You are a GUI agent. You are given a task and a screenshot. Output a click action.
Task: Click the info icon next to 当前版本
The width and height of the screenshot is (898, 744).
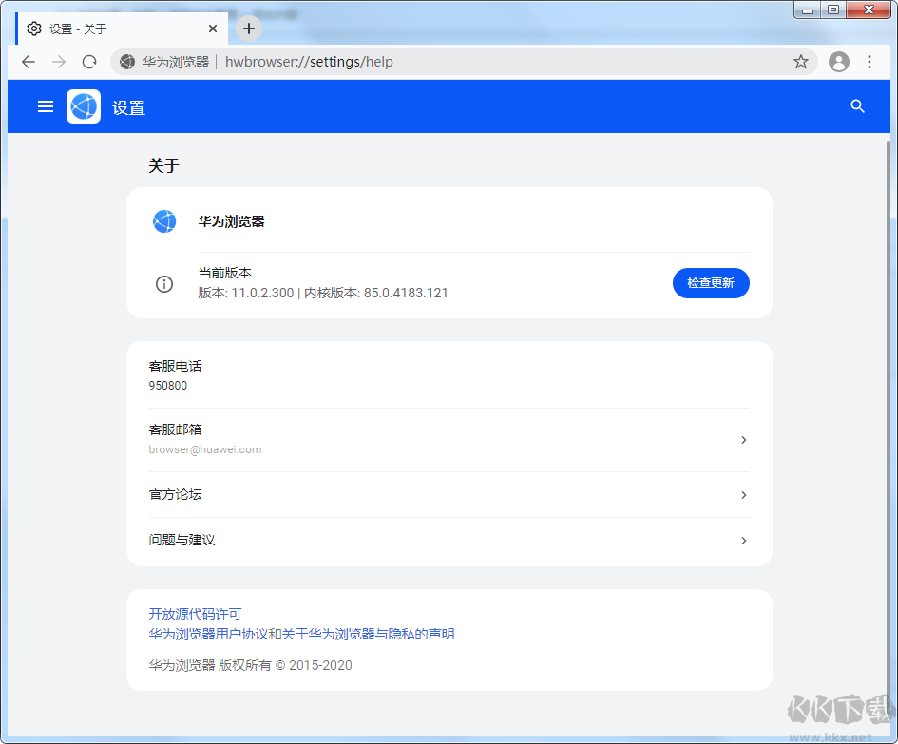(164, 283)
